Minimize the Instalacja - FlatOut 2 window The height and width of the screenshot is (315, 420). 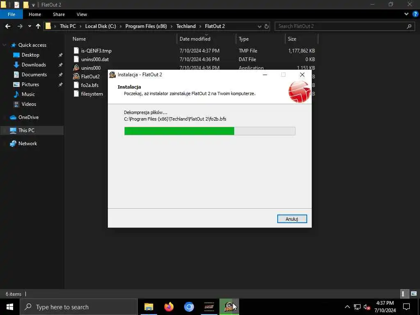tap(265, 75)
